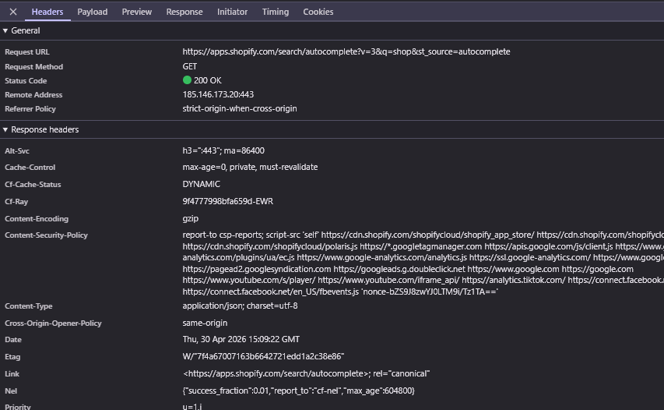
Task: Click the same-origin Cross-Origin-Opener-Policy value
Action: pyautogui.click(x=205, y=323)
